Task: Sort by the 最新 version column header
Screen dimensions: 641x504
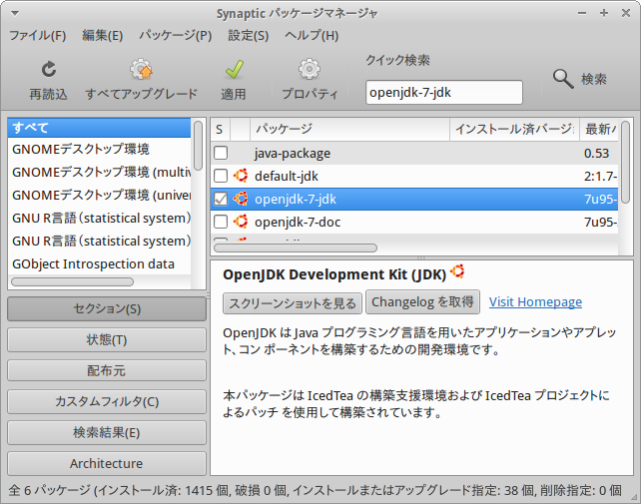Action: [599, 129]
